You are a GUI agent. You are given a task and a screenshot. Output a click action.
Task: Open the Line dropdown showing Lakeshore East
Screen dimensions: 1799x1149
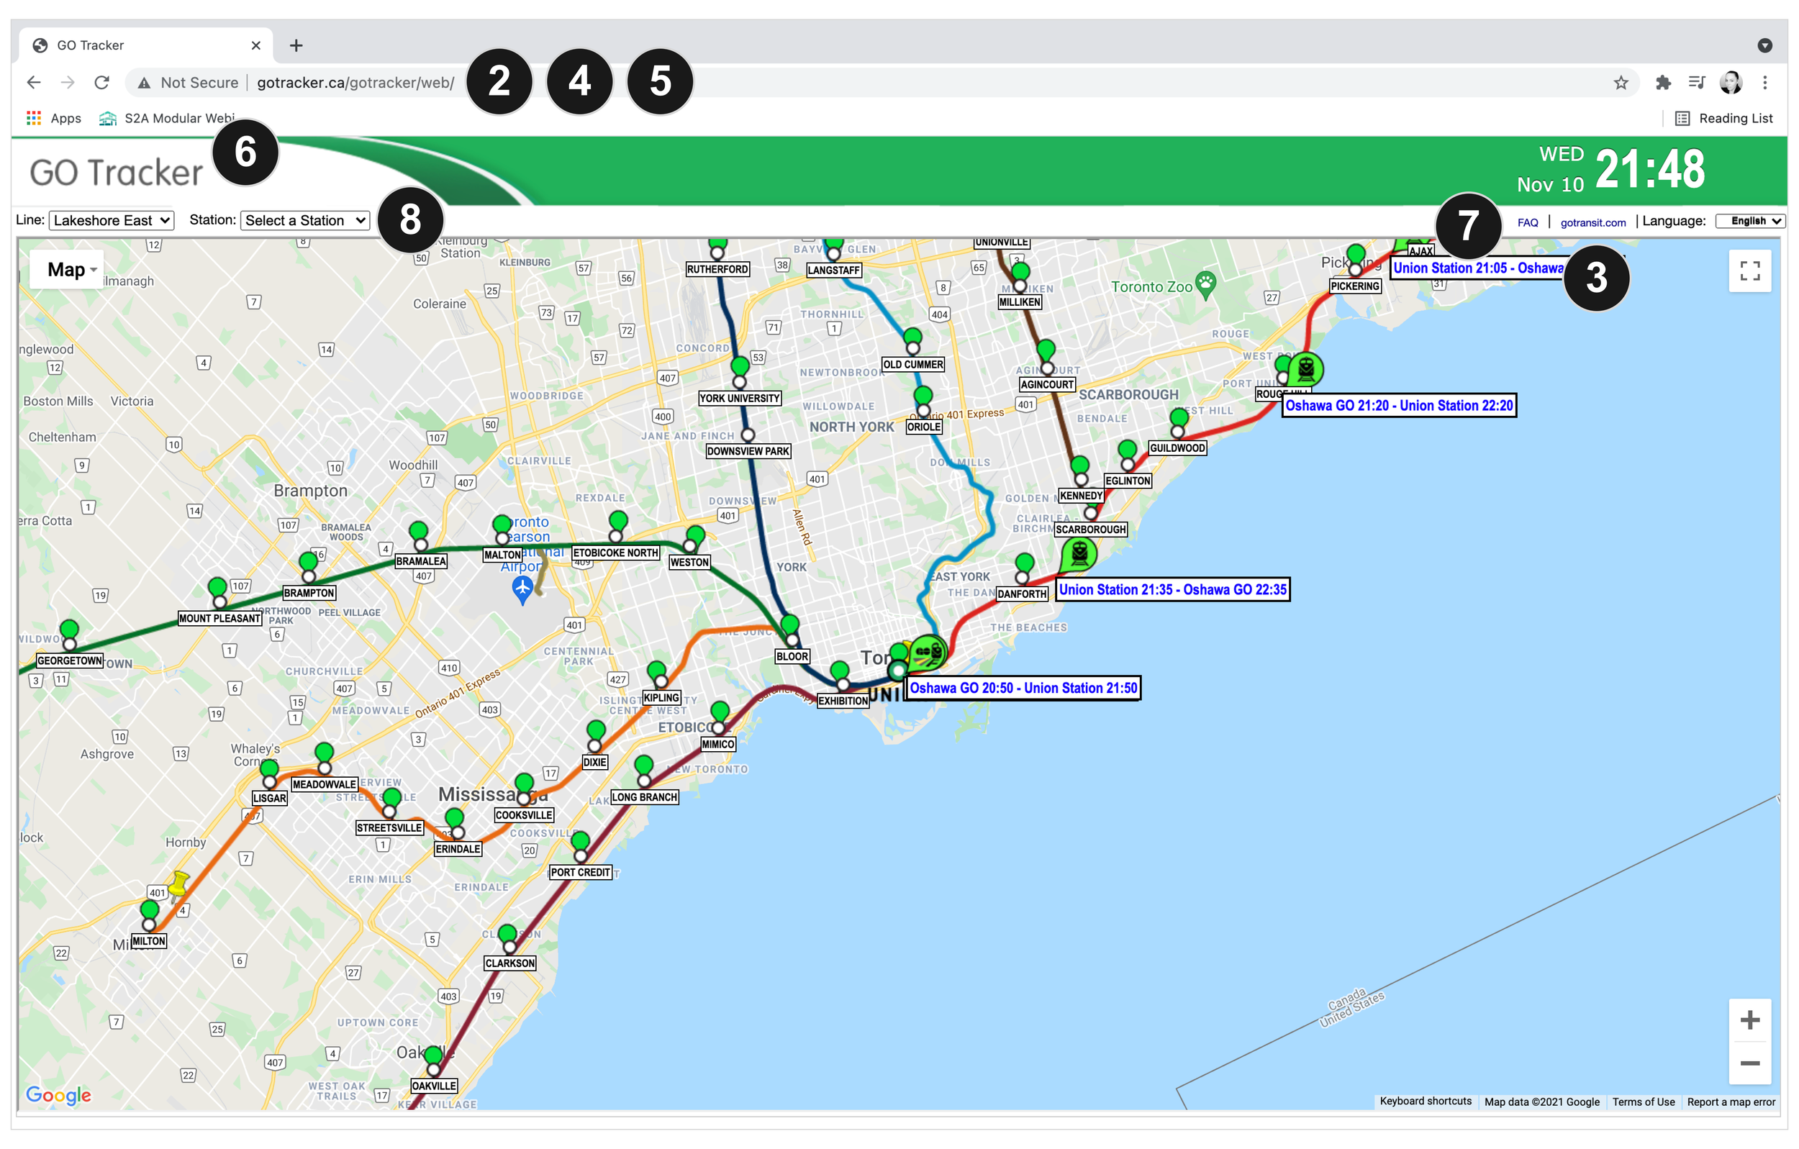coord(112,220)
